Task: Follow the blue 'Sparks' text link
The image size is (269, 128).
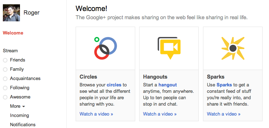Action: 224,85
